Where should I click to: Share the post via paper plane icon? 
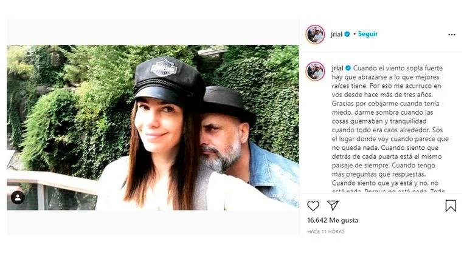[x=333, y=205]
